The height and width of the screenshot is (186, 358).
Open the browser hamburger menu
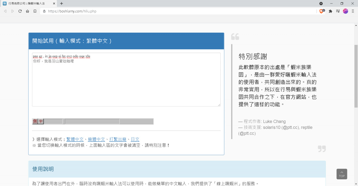(x=353, y=11)
